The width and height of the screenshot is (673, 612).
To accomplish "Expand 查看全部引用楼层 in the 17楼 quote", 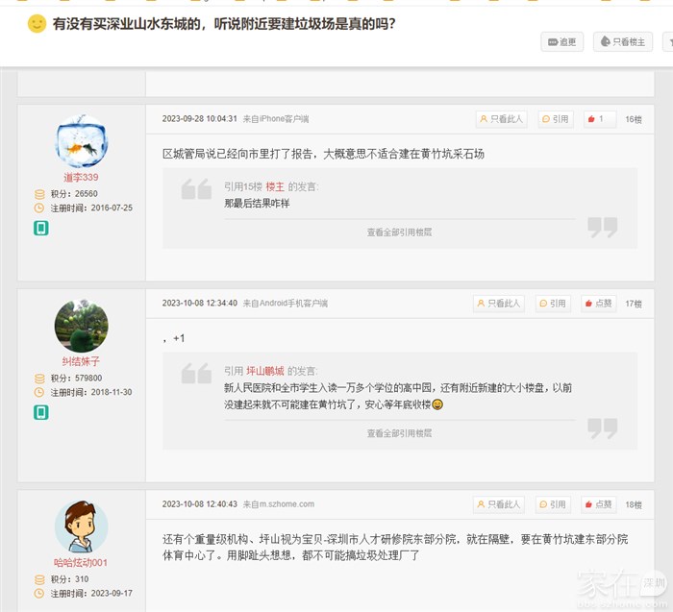I will [399, 433].
